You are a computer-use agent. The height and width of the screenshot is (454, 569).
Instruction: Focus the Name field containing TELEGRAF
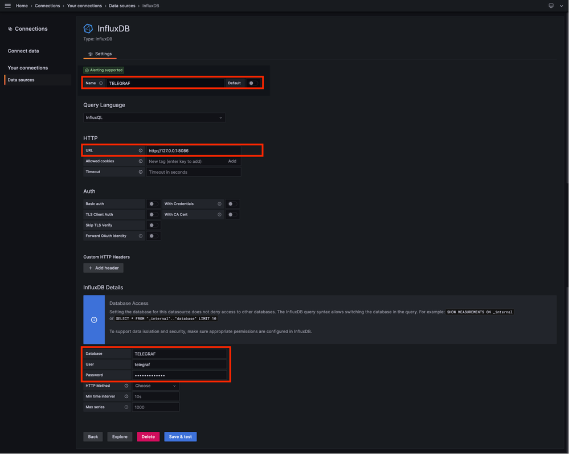coord(165,83)
